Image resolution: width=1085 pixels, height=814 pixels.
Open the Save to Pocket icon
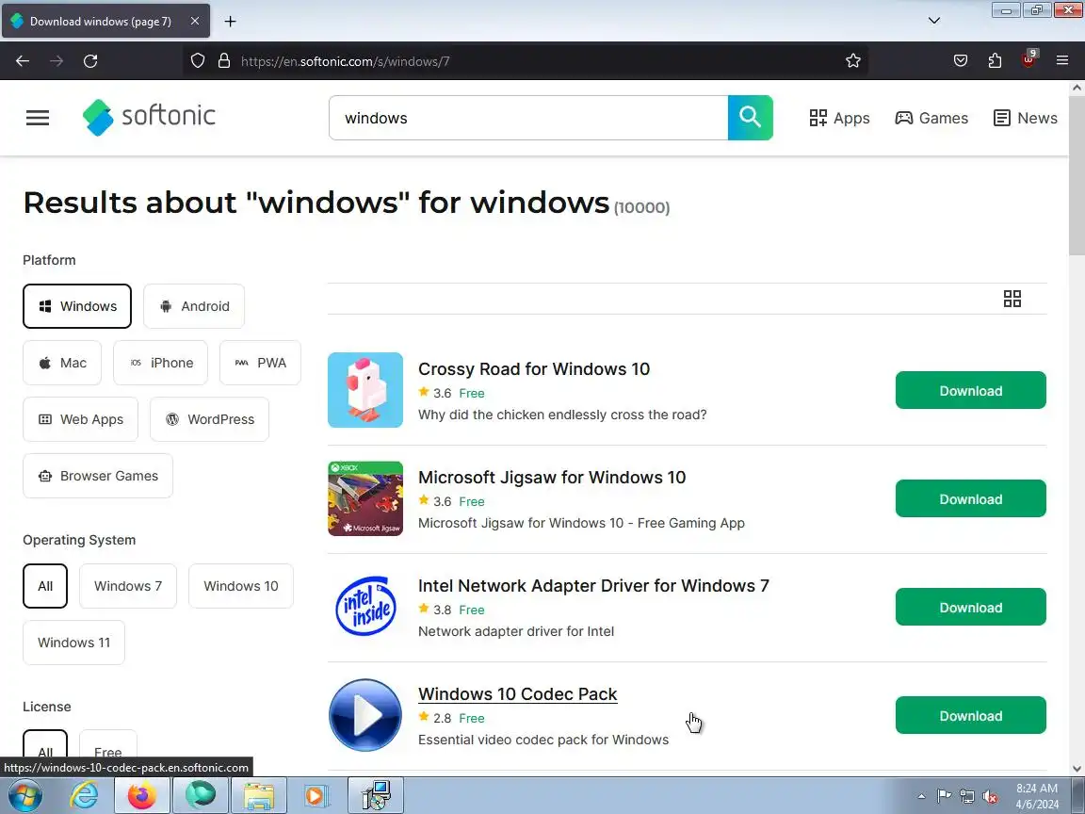point(961,61)
